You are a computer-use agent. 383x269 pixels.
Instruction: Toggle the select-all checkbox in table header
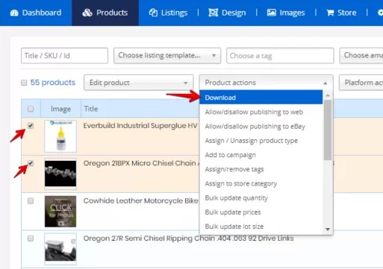coord(31,109)
